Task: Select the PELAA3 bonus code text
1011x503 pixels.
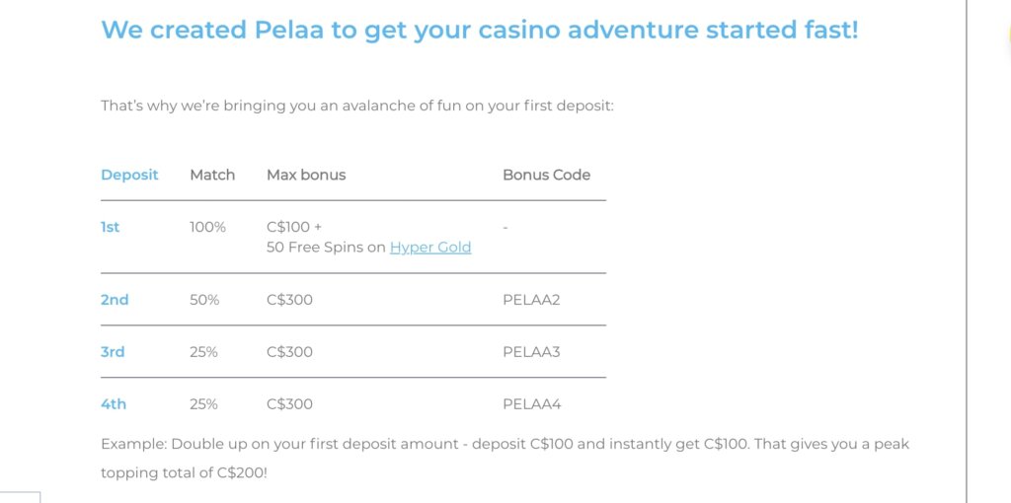Action: pyautogui.click(x=531, y=352)
